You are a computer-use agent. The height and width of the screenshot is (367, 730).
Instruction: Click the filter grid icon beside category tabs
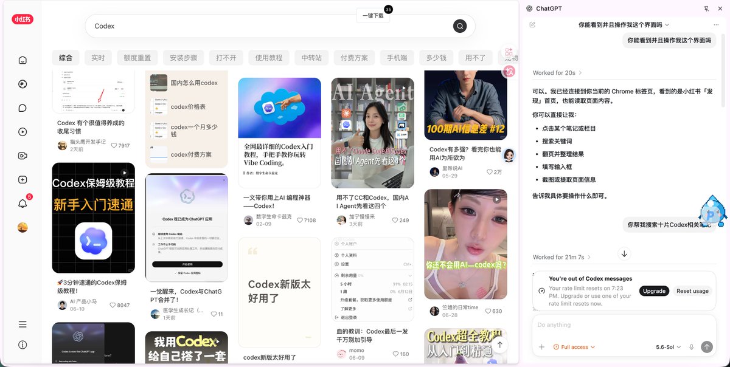509,53
